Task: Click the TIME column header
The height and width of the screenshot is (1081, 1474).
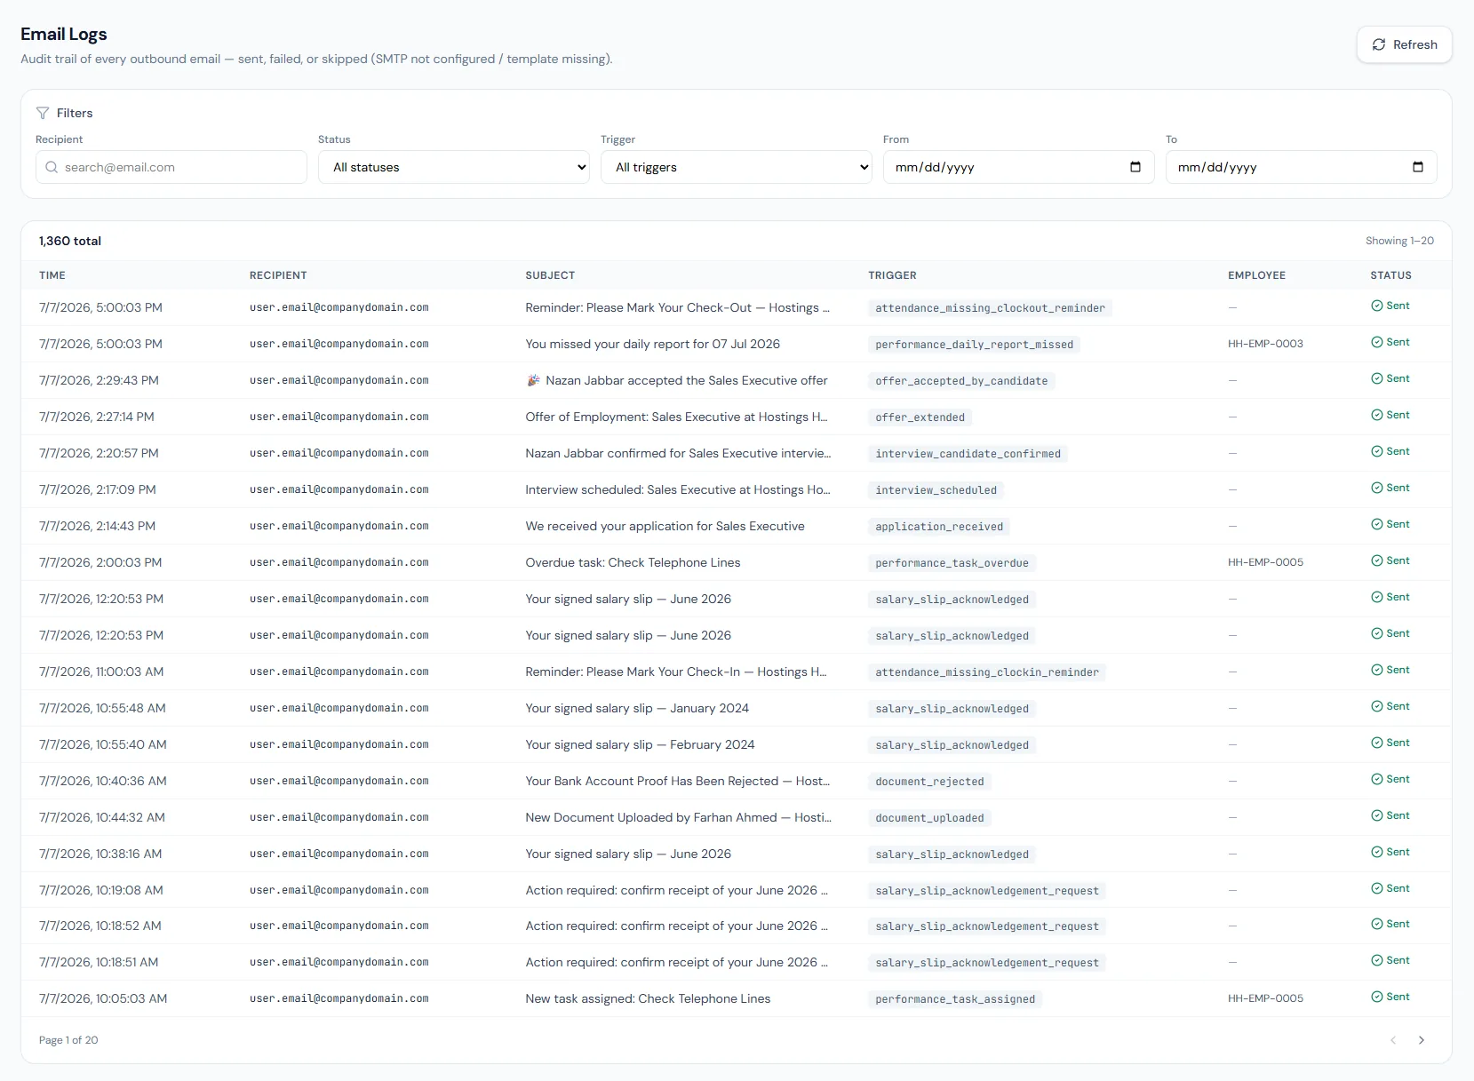Action: [52, 275]
